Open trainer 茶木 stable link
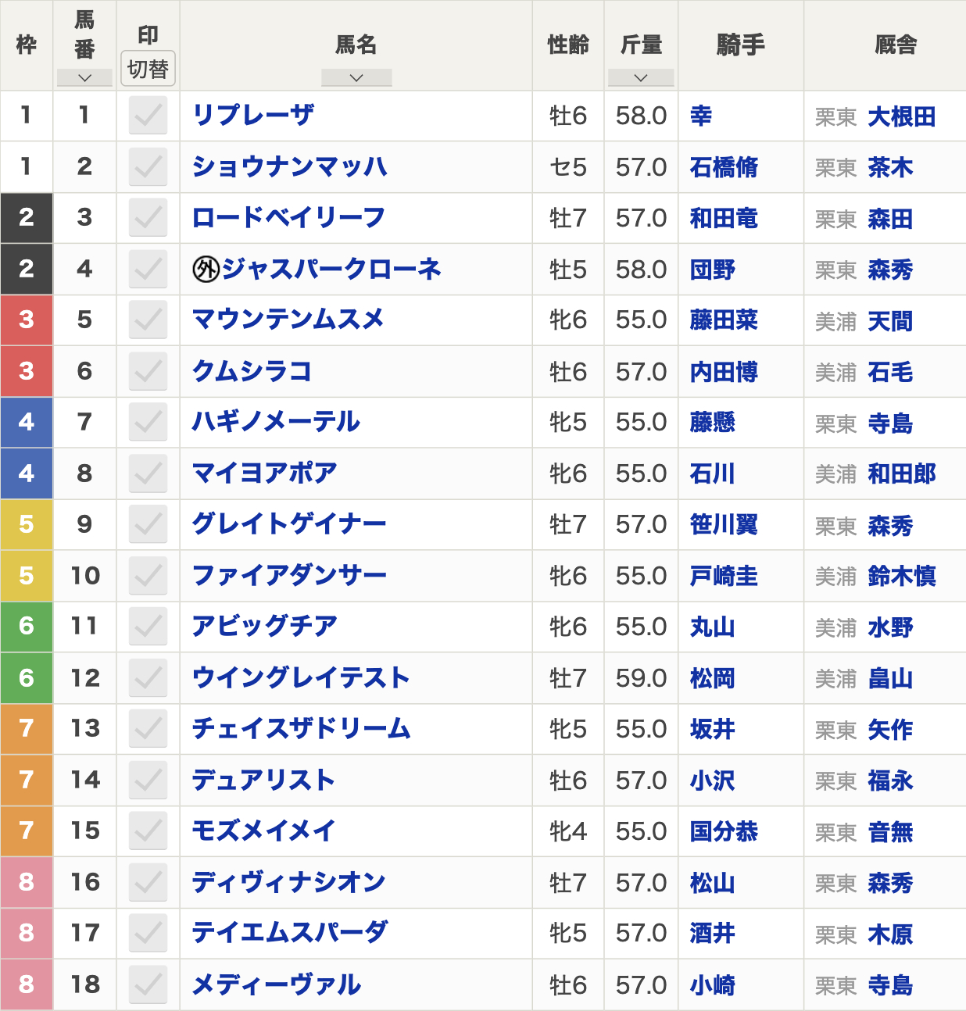Screen dimensions: 966x1011 [890, 168]
